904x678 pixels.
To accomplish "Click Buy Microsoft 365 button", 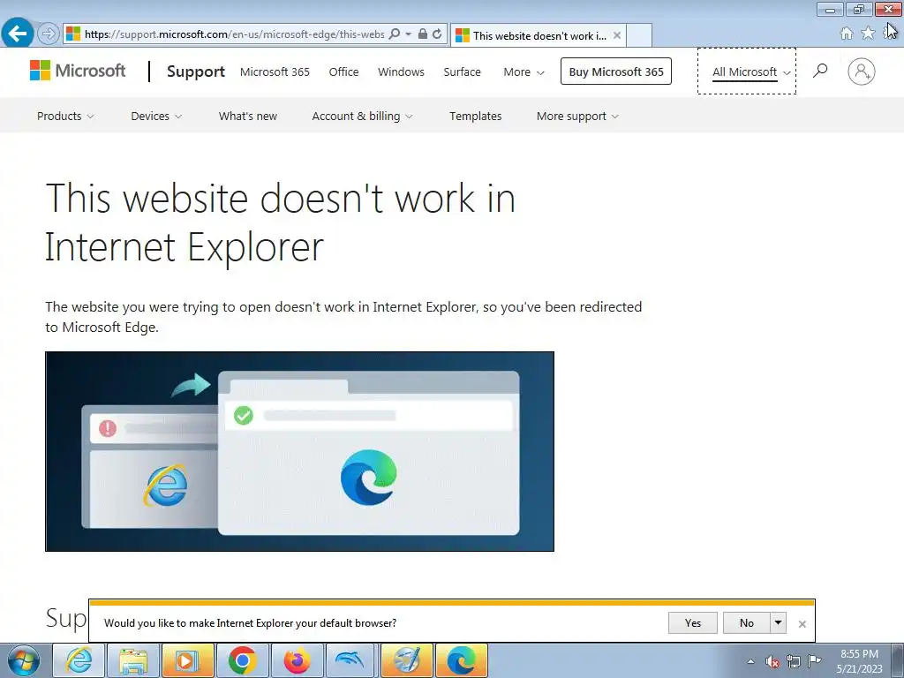I will click(615, 72).
